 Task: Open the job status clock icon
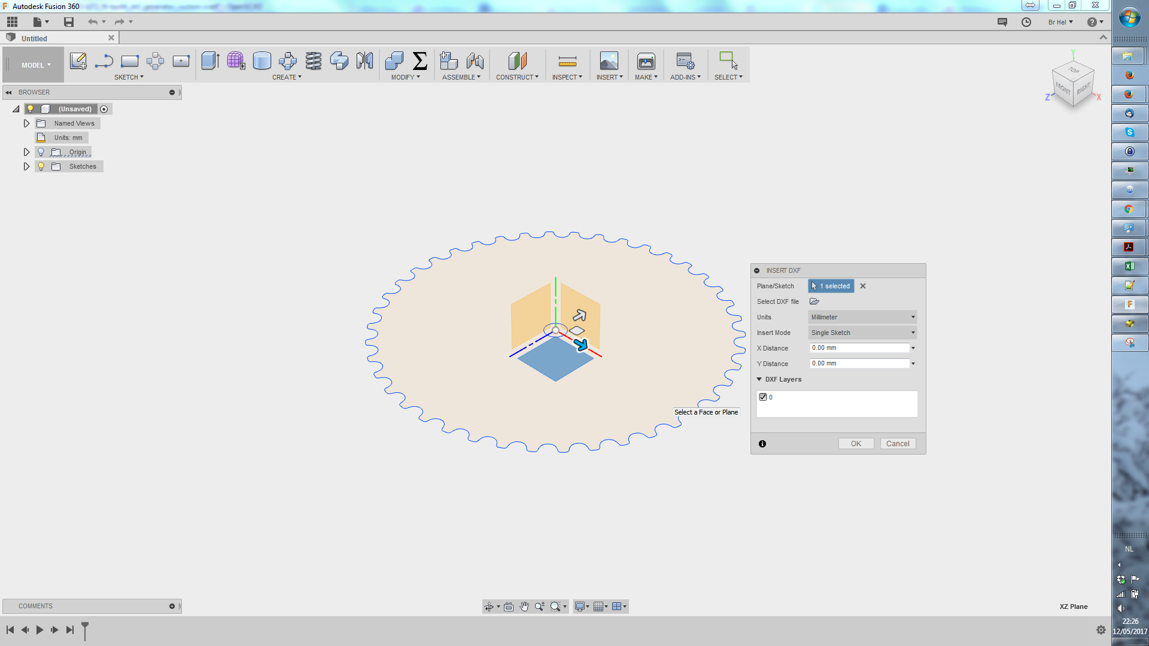[x=1026, y=22]
